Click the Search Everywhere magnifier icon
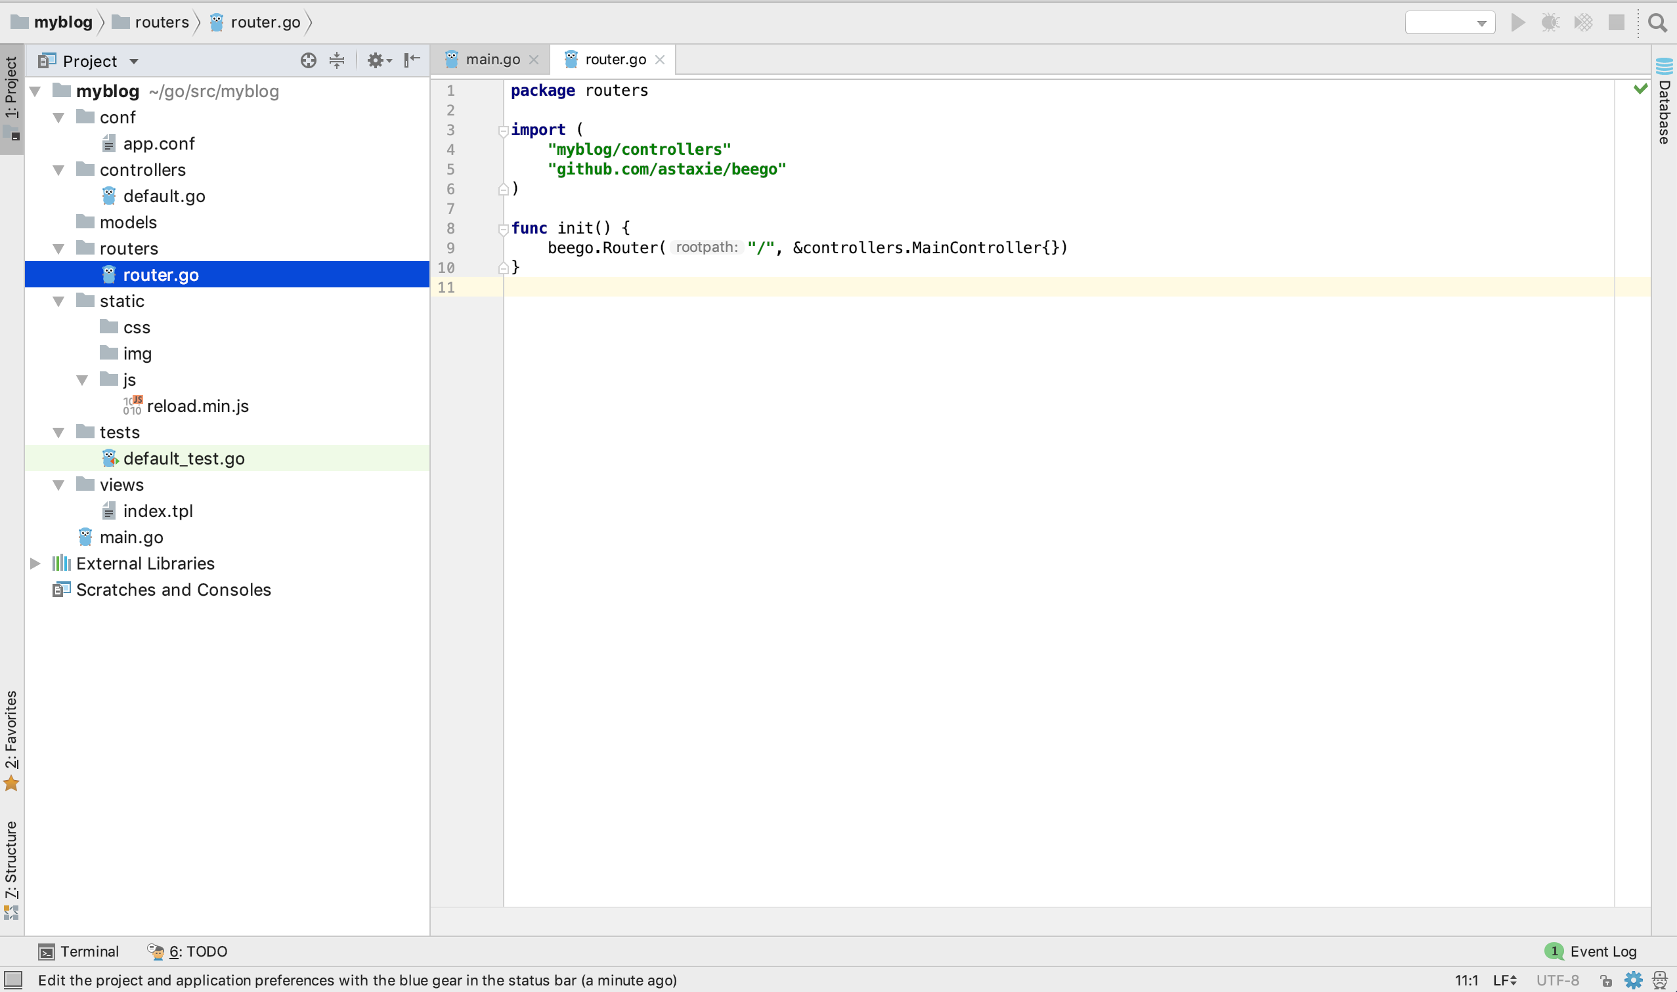Screen dimensions: 1677x992 pyautogui.click(x=1656, y=23)
